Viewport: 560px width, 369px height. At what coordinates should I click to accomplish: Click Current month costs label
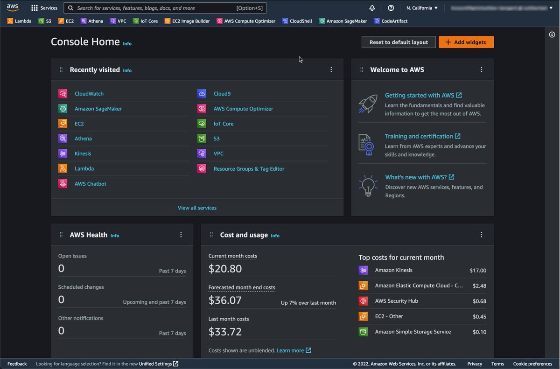(232, 256)
